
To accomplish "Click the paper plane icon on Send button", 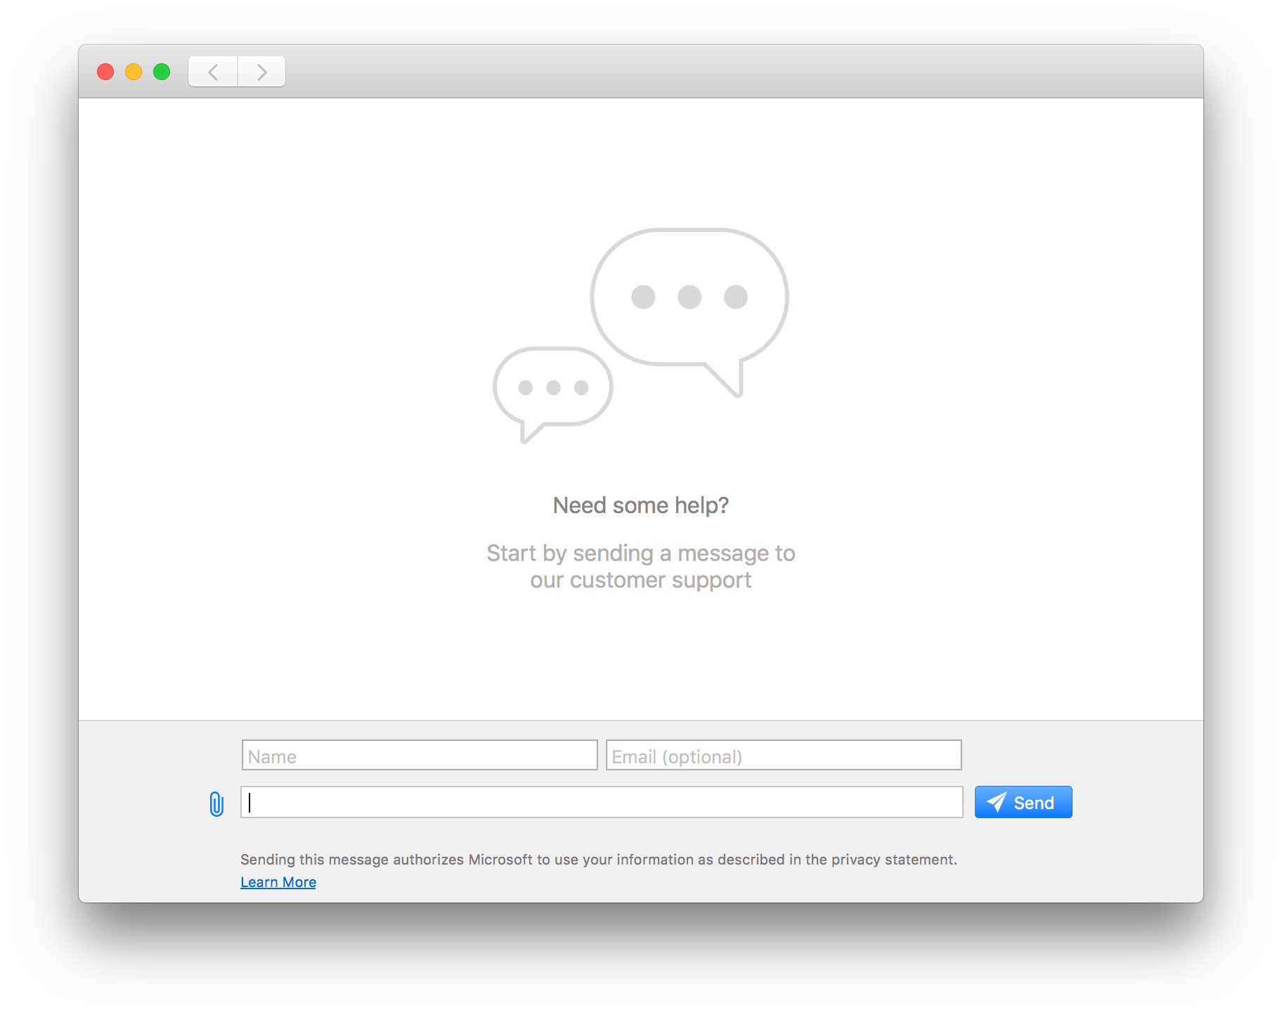I will click(x=997, y=802).
